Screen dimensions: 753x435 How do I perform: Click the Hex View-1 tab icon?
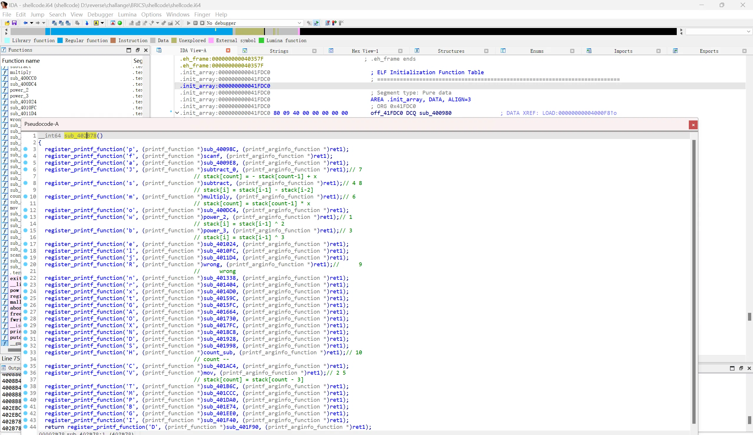(x=331, y=51)
